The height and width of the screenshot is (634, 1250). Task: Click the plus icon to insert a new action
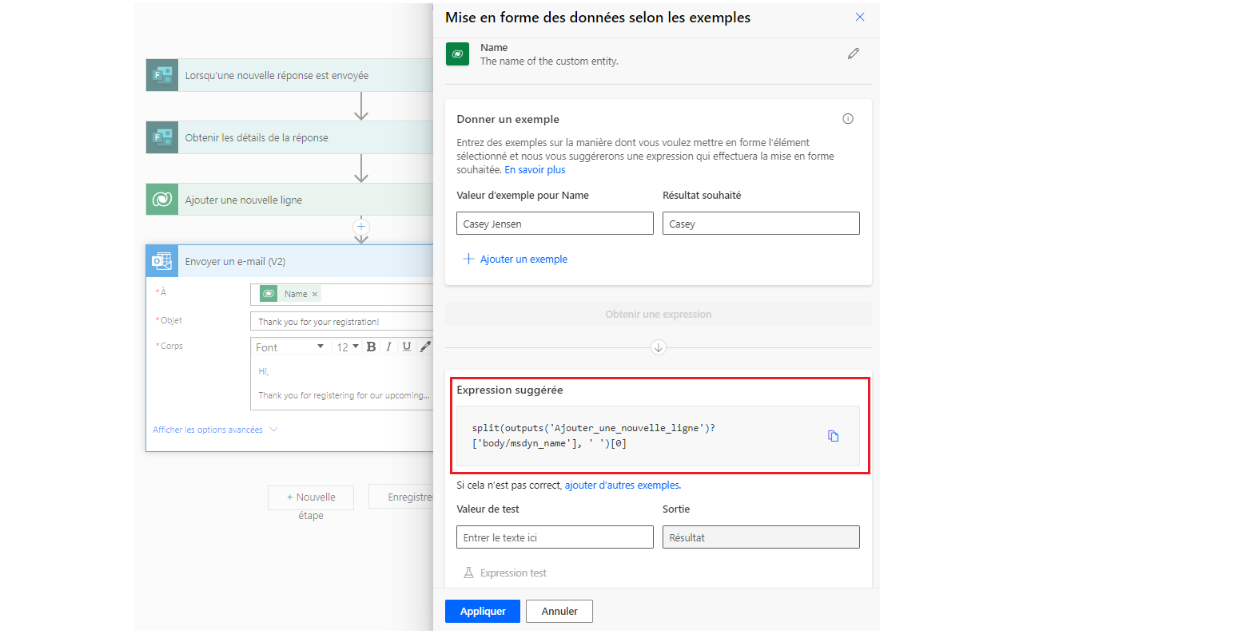[x=361, y=227]
